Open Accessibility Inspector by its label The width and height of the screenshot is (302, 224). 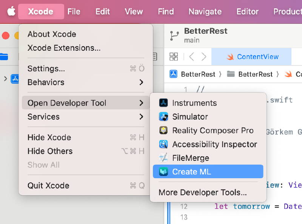click(x=215, y=145)
